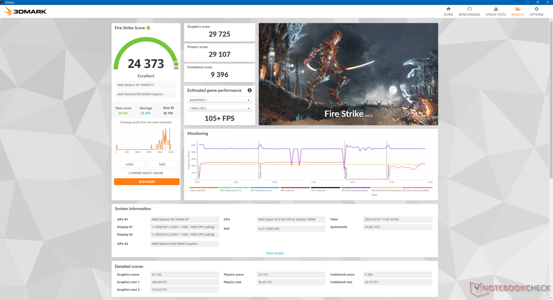Expand the Battlefield V game dropdown
The image size is (553, 300).
point(219,100)
